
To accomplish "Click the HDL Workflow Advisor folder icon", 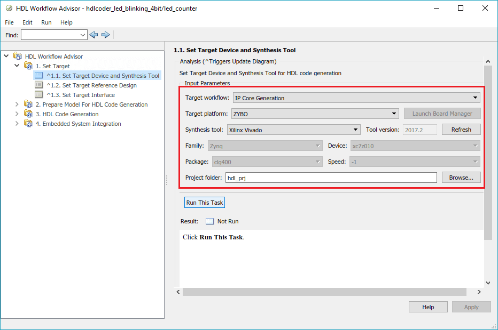I will [x=18, y=57].
